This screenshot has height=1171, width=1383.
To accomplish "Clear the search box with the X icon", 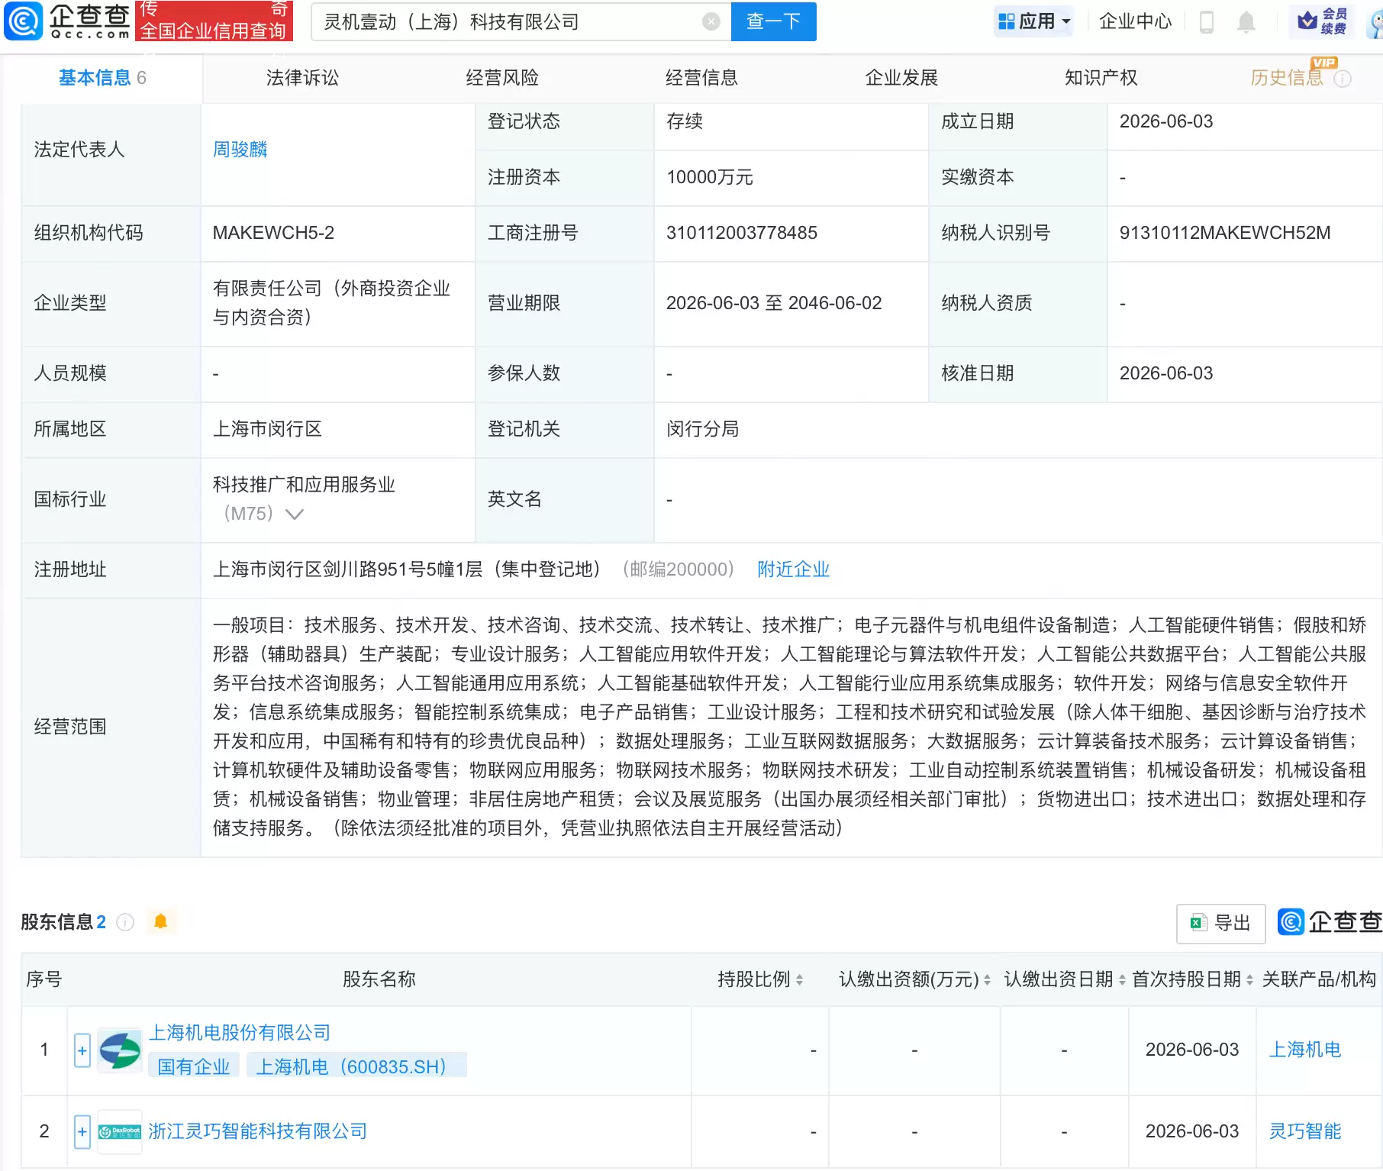I will [711, 21].
